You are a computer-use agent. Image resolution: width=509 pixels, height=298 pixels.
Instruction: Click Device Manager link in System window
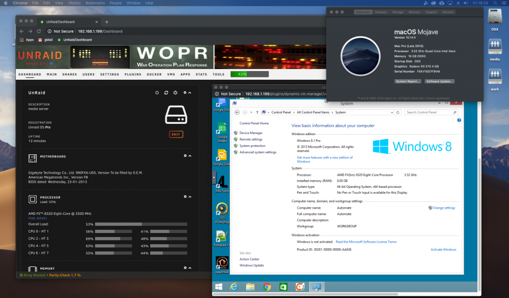point(250,133)
